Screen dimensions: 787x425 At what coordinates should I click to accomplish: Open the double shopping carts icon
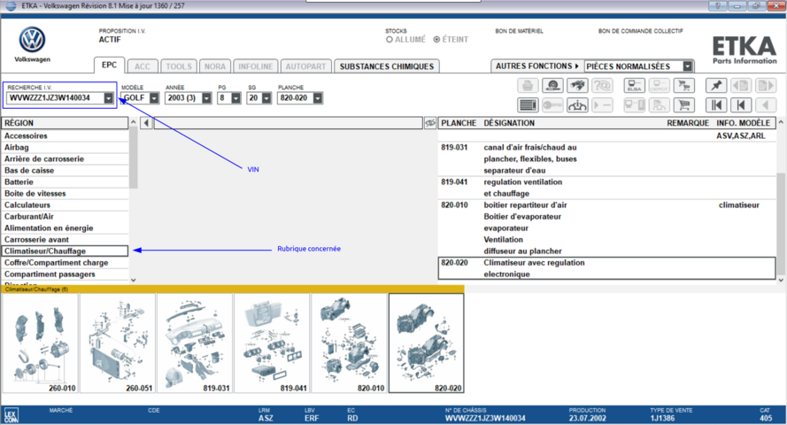click(683, 86)
